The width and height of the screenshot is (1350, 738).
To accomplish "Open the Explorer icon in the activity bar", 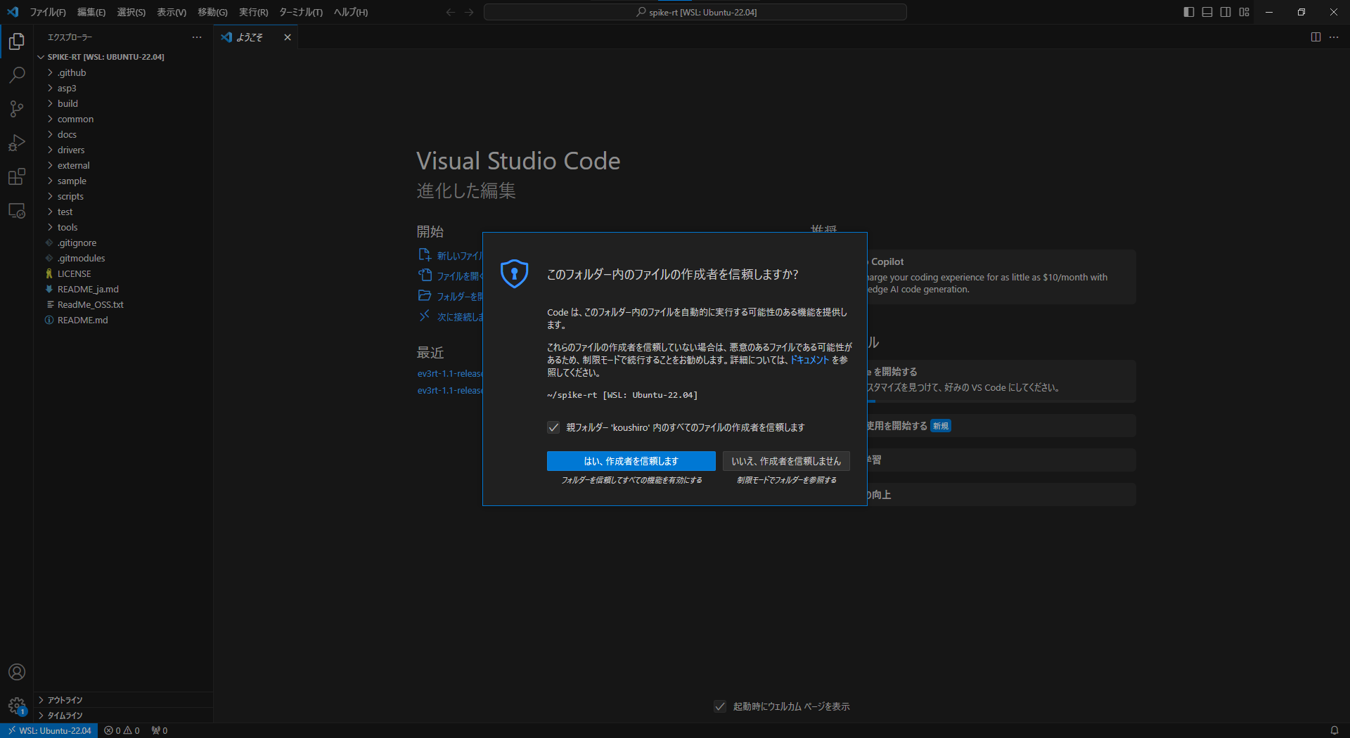I will click(x=16, y=41).
